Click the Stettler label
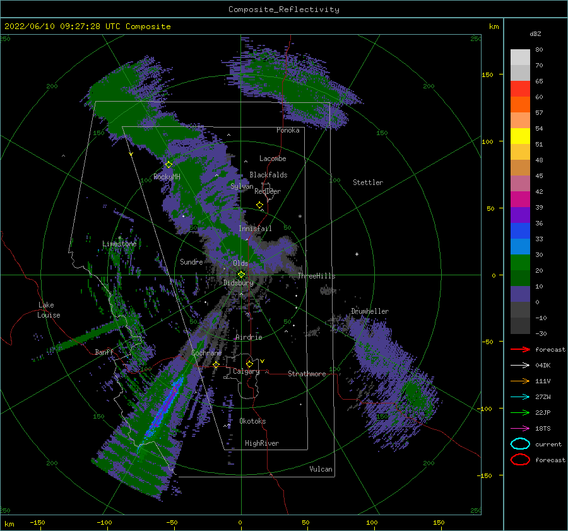Image resolution: width=568 pixels, height=531 pixels. pos(368,182)
